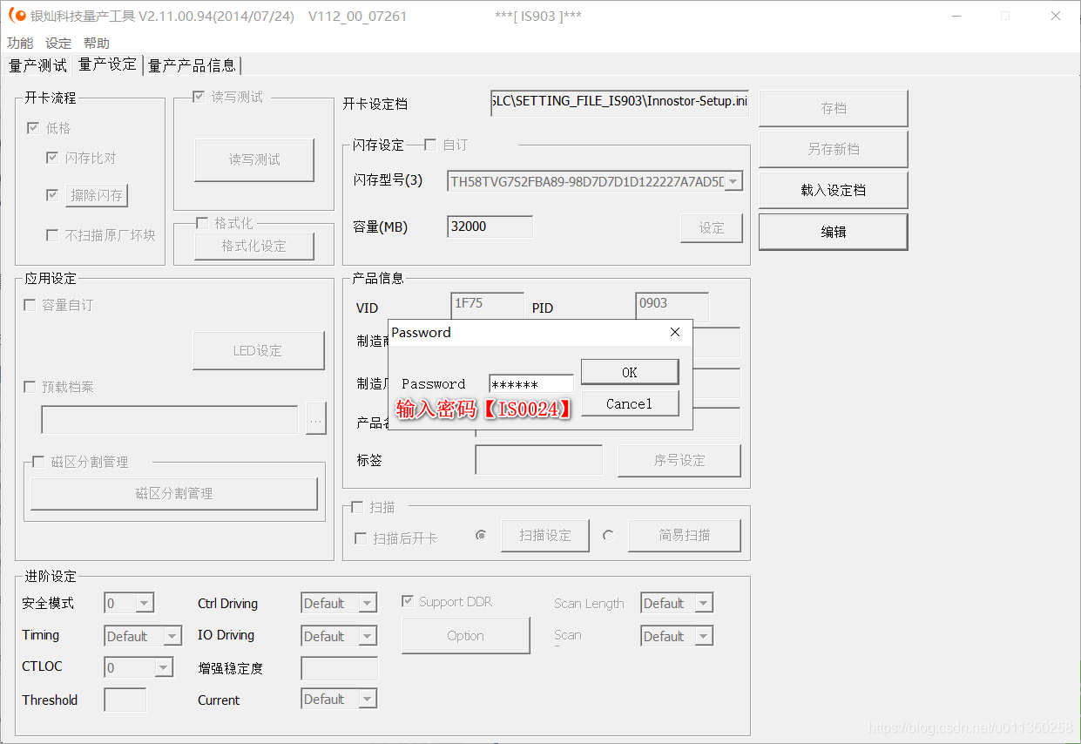Expand the Scan Length dropdown
1081x744 pixels.
click(x=704, y=603)
